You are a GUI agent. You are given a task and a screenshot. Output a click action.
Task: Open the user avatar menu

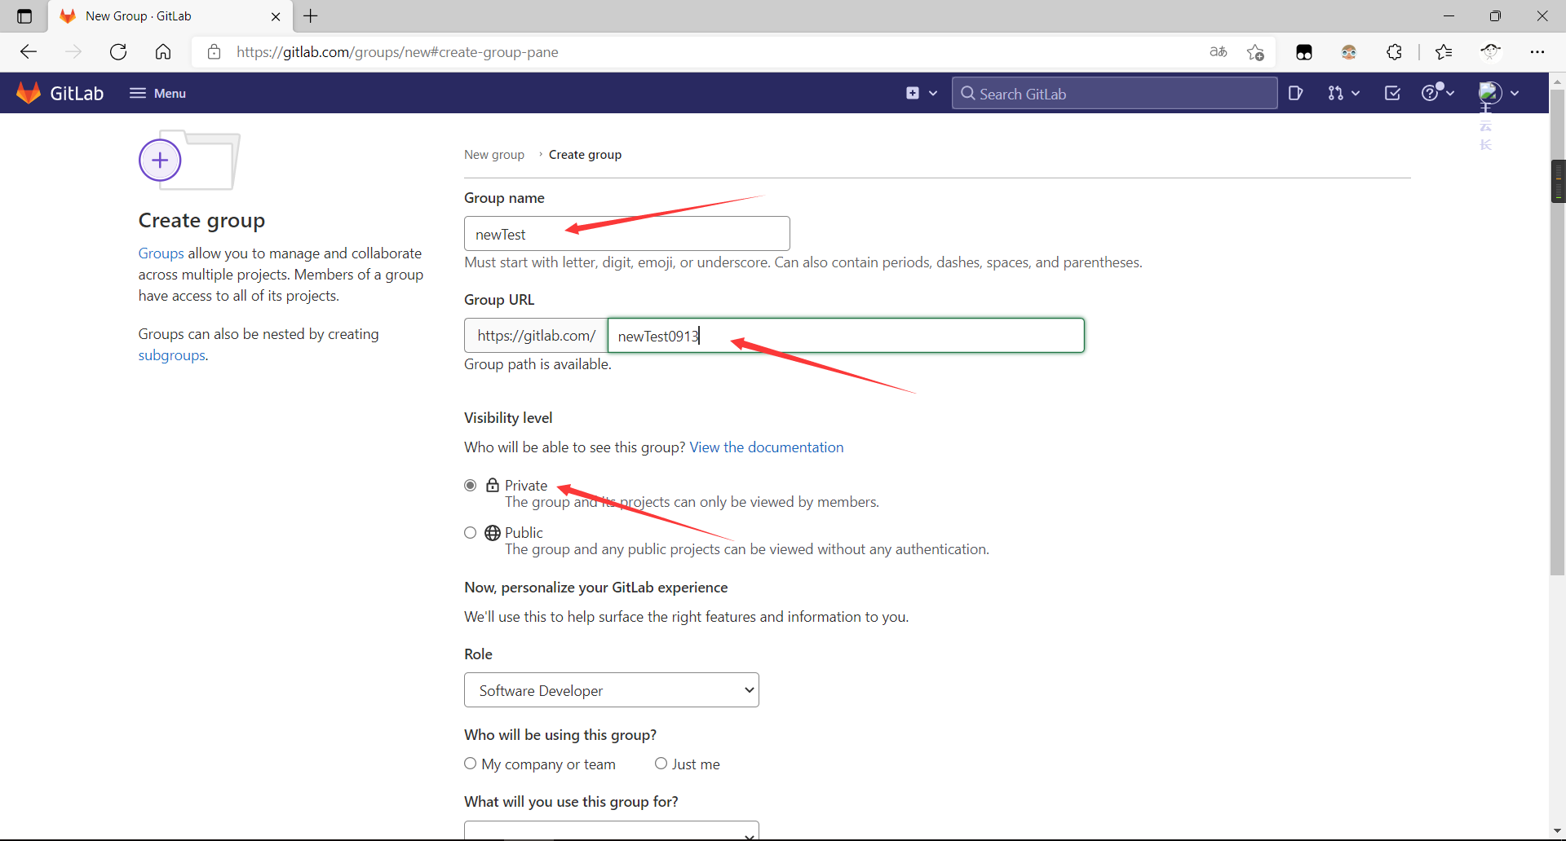pos(1499,93)
